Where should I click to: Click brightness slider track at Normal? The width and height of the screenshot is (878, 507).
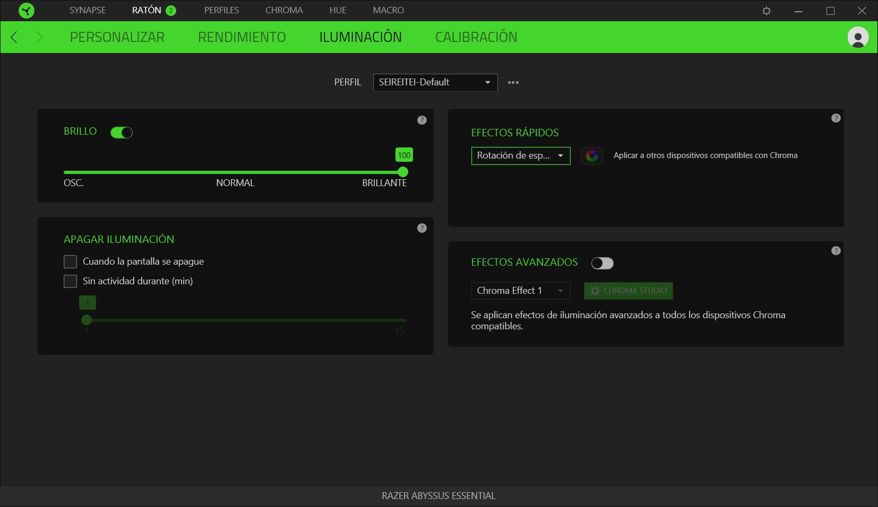pyautogui.click(x=235, y=172)
